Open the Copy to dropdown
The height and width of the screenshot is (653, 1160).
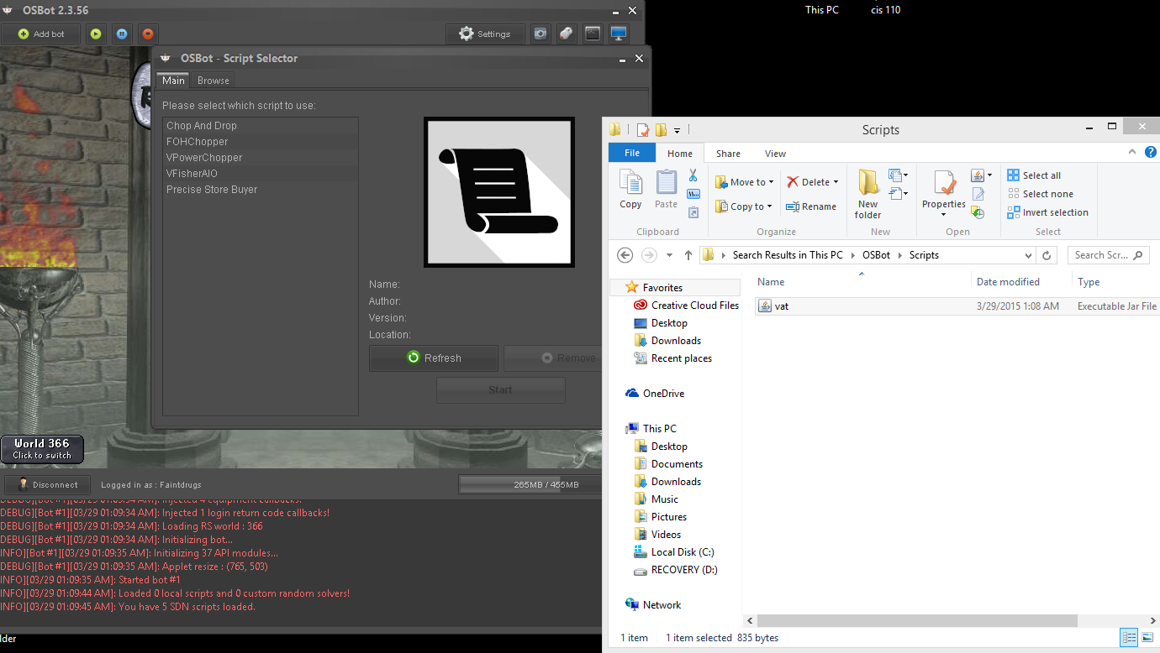743,206
